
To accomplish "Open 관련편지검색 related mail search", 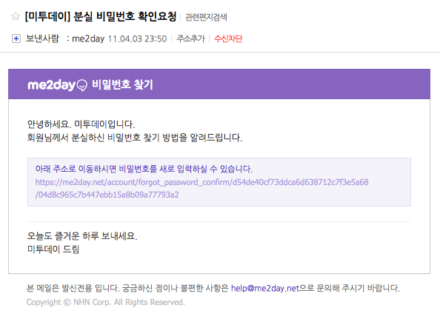I will [206, 17].
